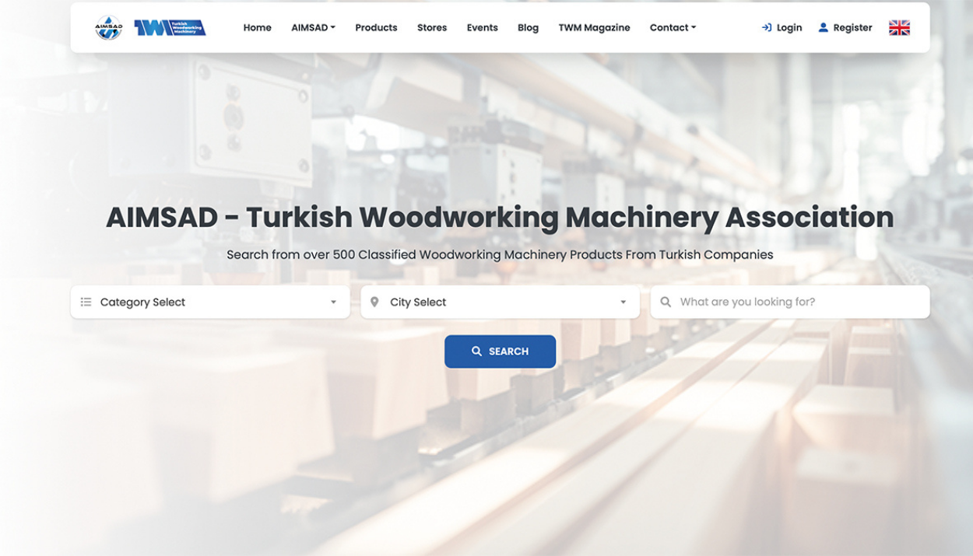Focus the "What are you looking for?" field
The image size is (973, 556).
[x=798, y=302]
